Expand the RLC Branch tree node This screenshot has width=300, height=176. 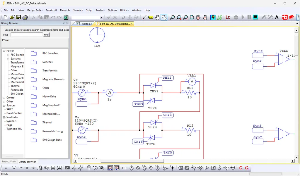click(8, 55)
